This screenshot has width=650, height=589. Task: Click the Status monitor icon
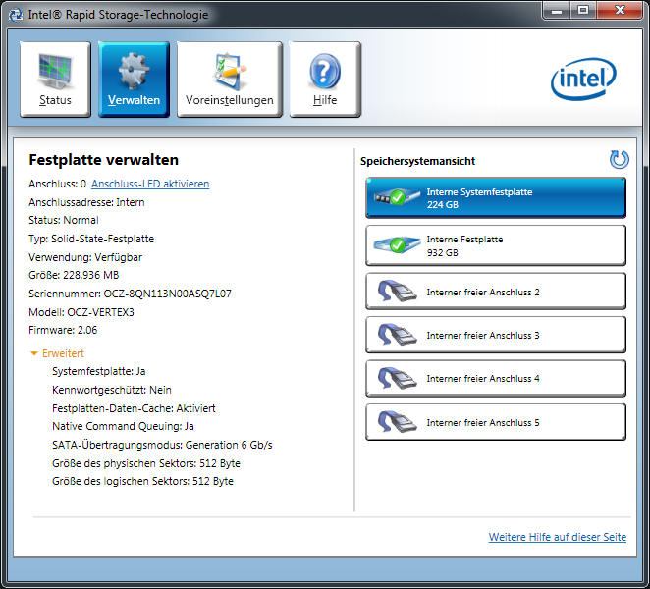(x=56, y=72)
